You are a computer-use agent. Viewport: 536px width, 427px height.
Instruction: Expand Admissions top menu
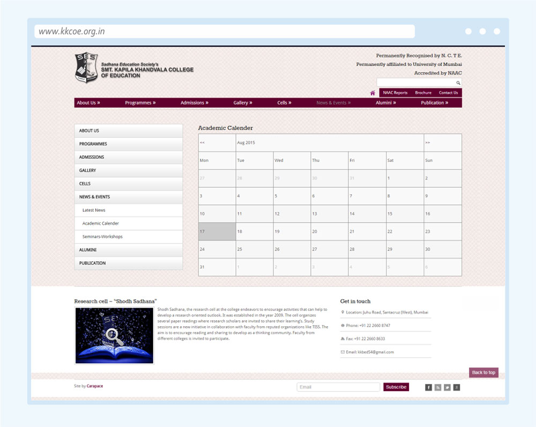(195, 102)
